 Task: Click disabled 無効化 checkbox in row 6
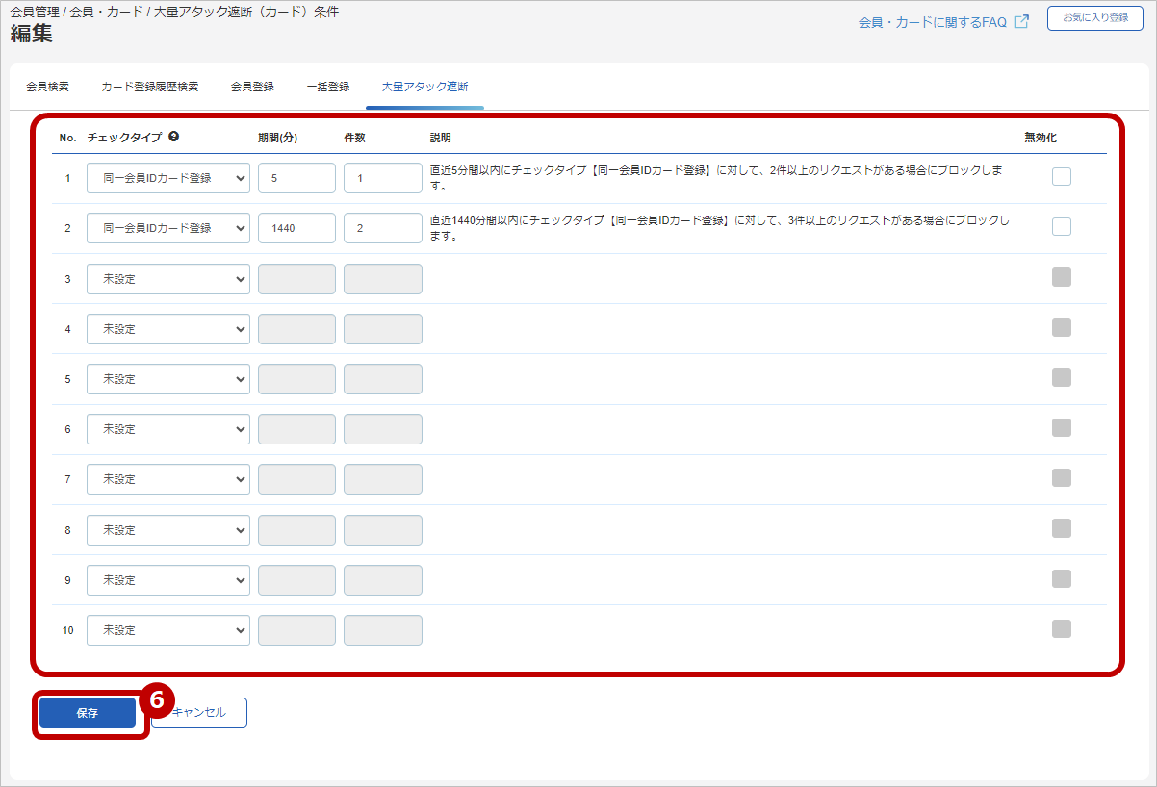(x=1062, y=427)
